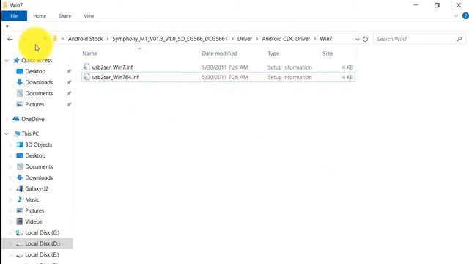Open Documents under Quick access
The height and width of the screenshot is (264, 469).
click(39, 93)
